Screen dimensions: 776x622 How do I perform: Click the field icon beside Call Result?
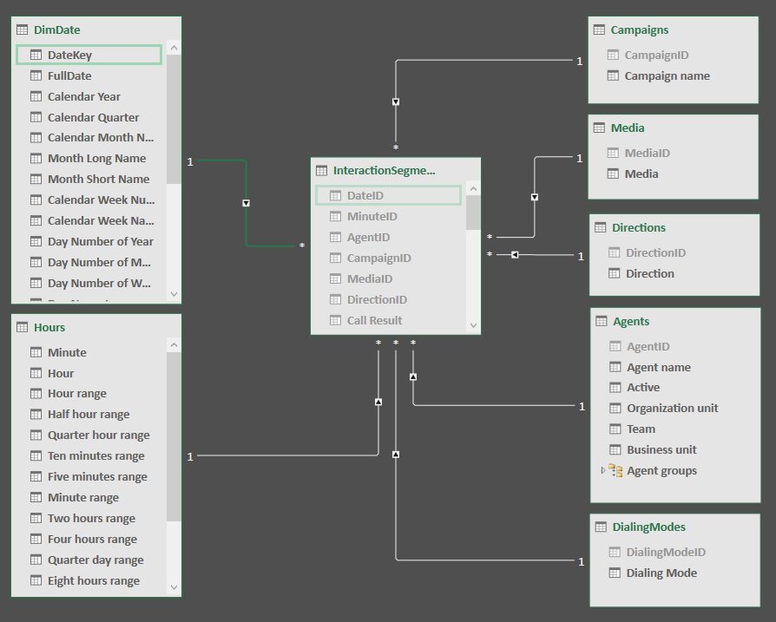pos(335,320)
